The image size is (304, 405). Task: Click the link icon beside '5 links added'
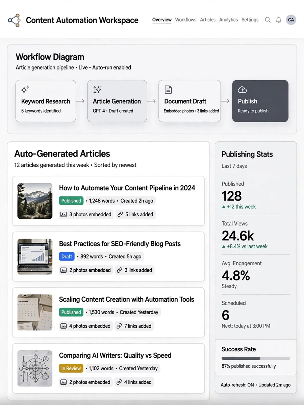point(120,214)
